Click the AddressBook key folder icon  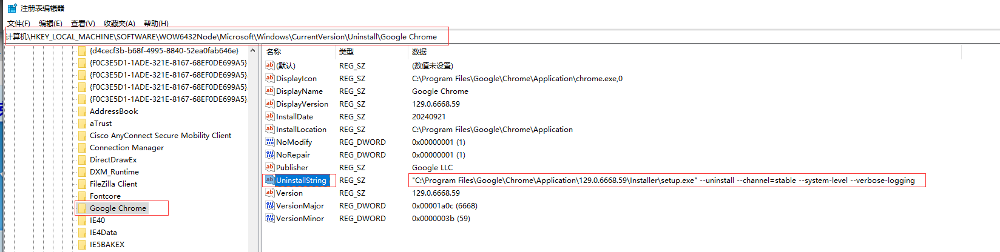click(82, 111)
